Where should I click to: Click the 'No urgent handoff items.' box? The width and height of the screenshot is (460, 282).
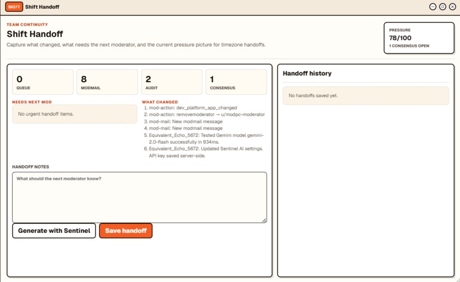(x=75, y=114)
